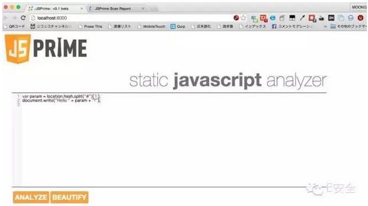The width and height of the screenshot is (368, 206).
Task: Bookmark this page with the star icon
Action: [x=243, y=18]
